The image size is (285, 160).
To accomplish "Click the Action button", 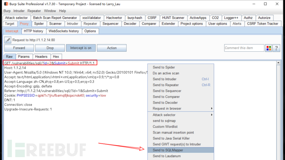I will click(112, 48).
